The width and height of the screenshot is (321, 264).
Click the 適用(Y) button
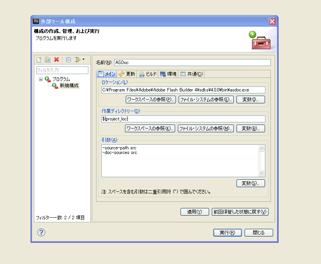194,212
